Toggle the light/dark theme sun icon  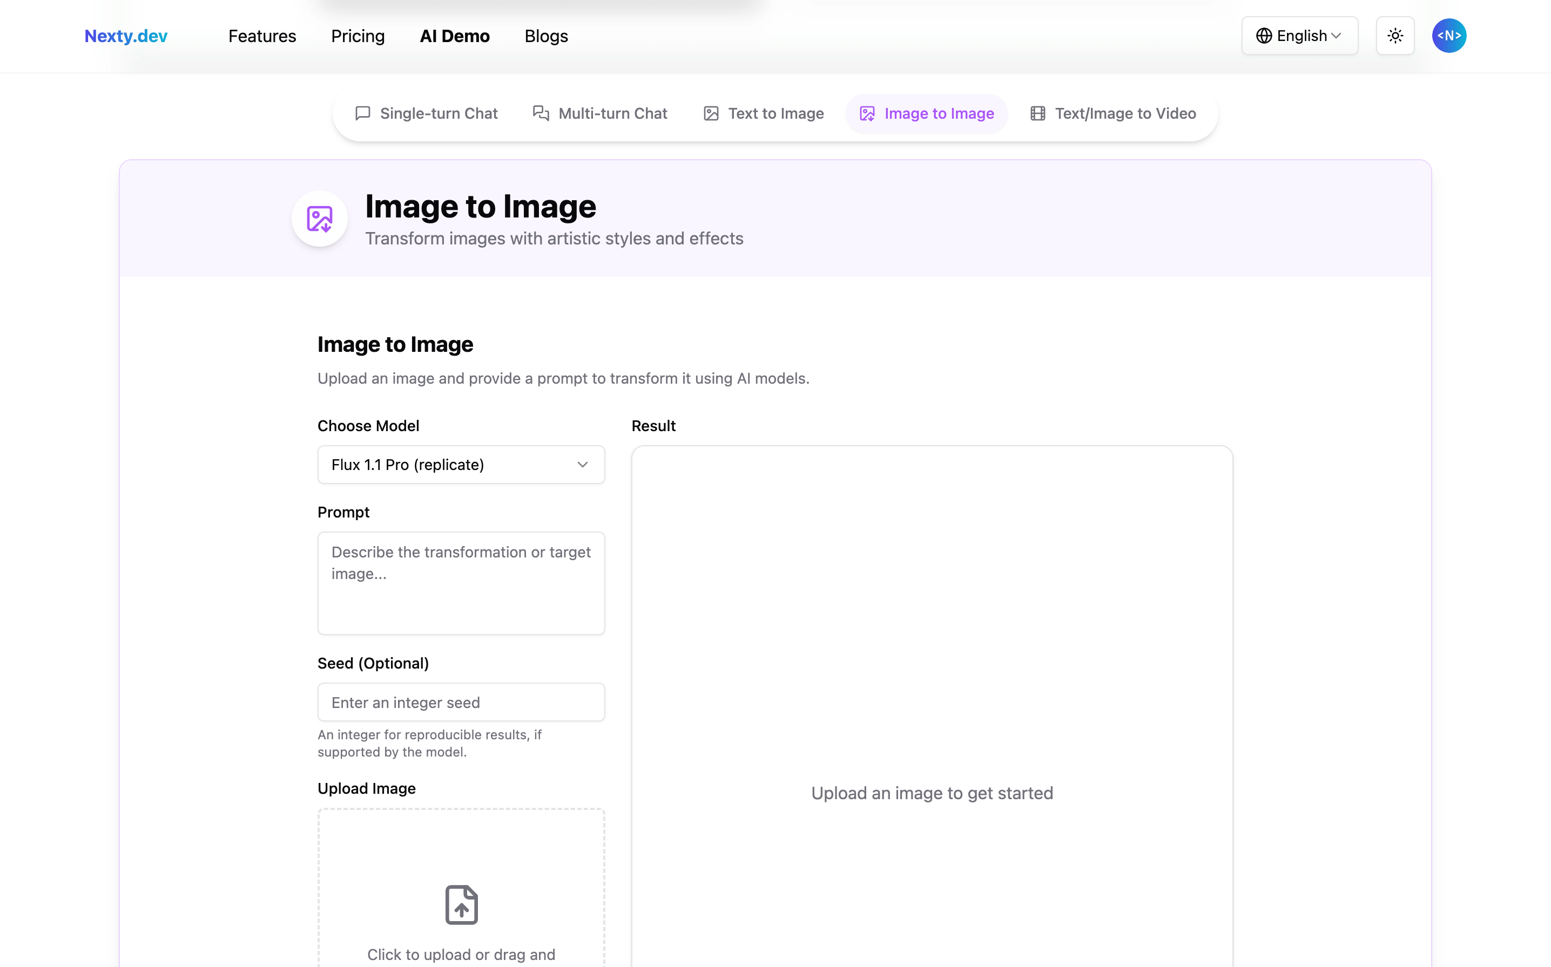pos(1395,36)
